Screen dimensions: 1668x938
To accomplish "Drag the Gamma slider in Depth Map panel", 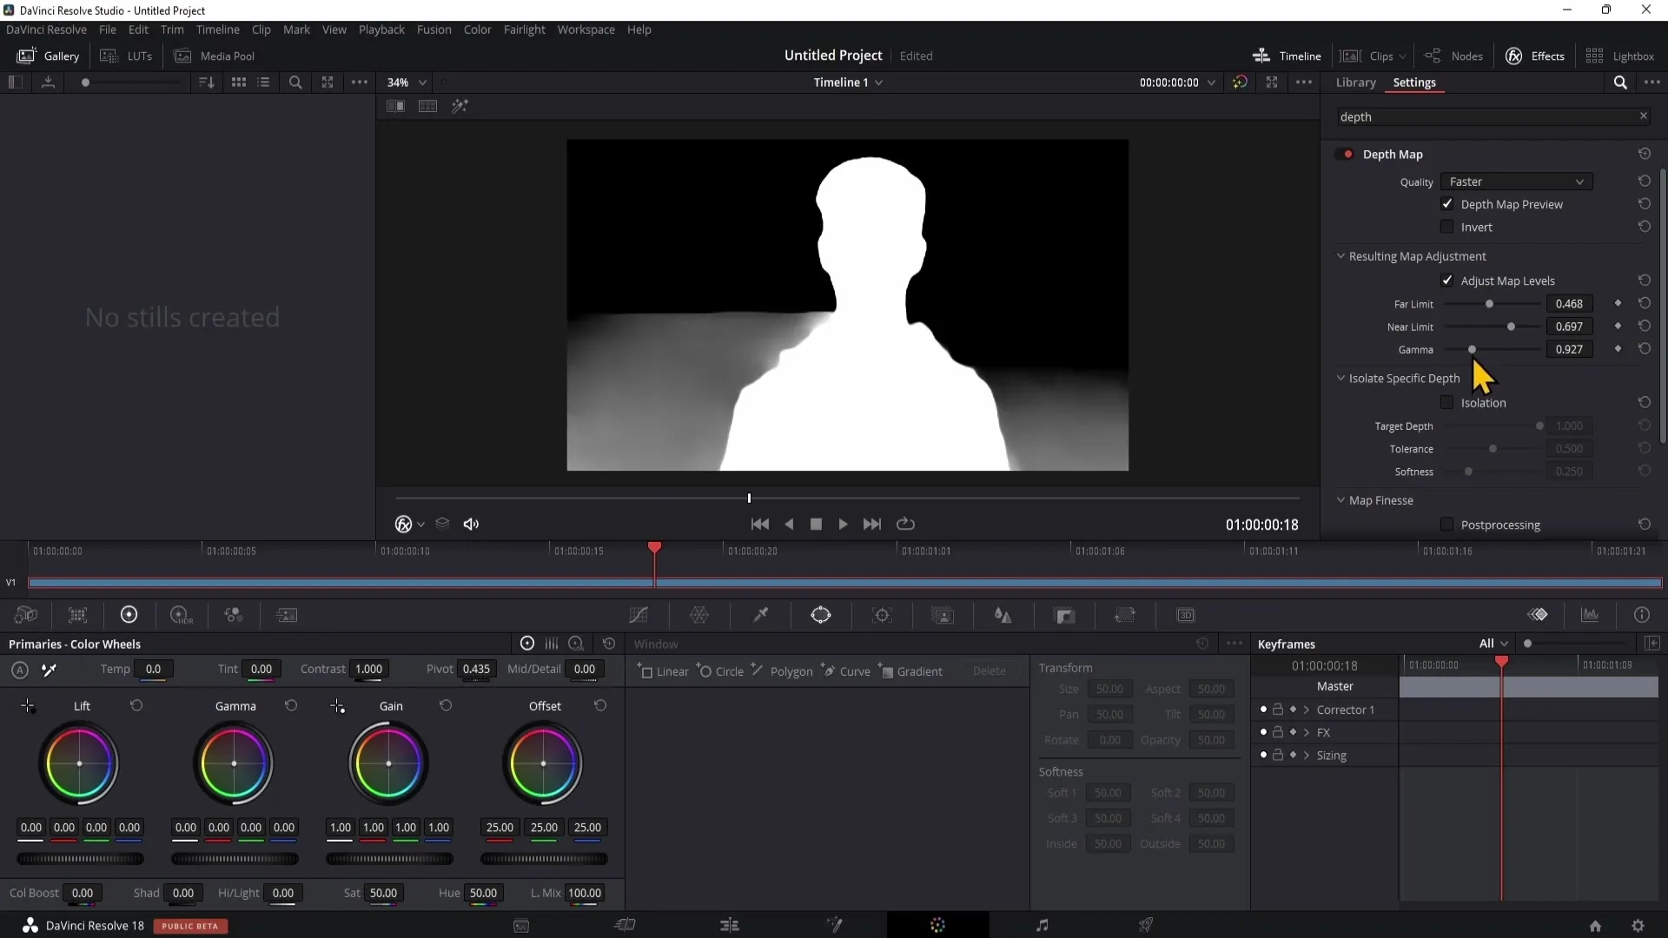I will point(1473,351).
